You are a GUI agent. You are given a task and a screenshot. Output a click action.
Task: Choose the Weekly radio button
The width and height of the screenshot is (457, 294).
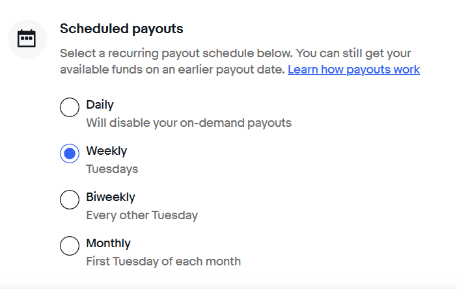(70, 154)
